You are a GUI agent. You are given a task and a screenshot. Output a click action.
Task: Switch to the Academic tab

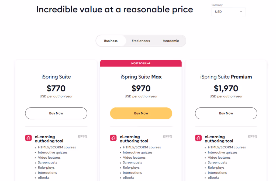(x=171, y=41)
